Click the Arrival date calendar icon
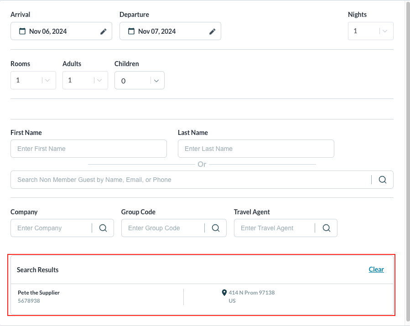The width and height of the screenshot is (410, 326). [22, 31]
